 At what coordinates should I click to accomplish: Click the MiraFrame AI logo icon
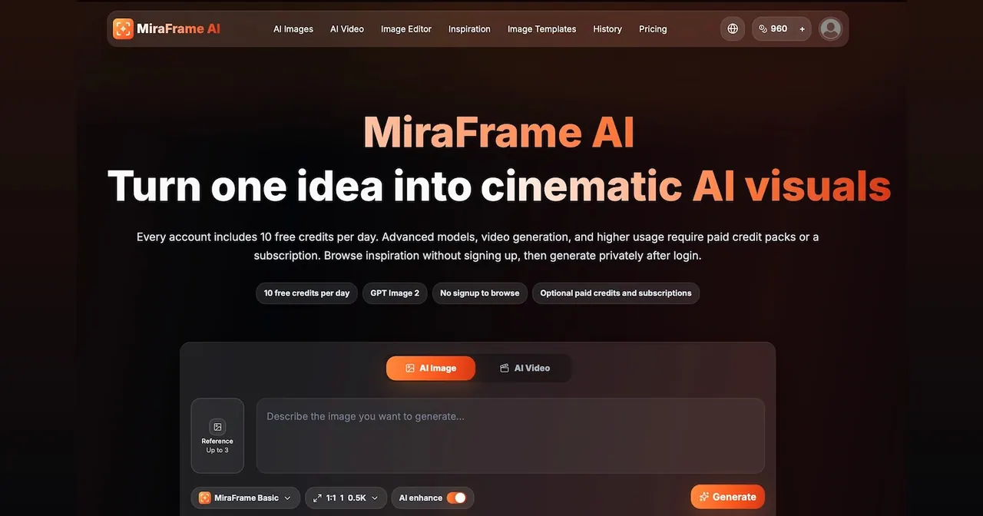tap(123, 28)
